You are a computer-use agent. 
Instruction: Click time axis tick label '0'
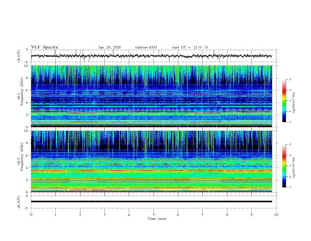31,215
